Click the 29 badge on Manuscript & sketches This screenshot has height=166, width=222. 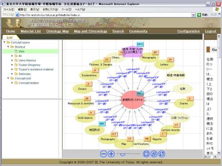point(87,98)
